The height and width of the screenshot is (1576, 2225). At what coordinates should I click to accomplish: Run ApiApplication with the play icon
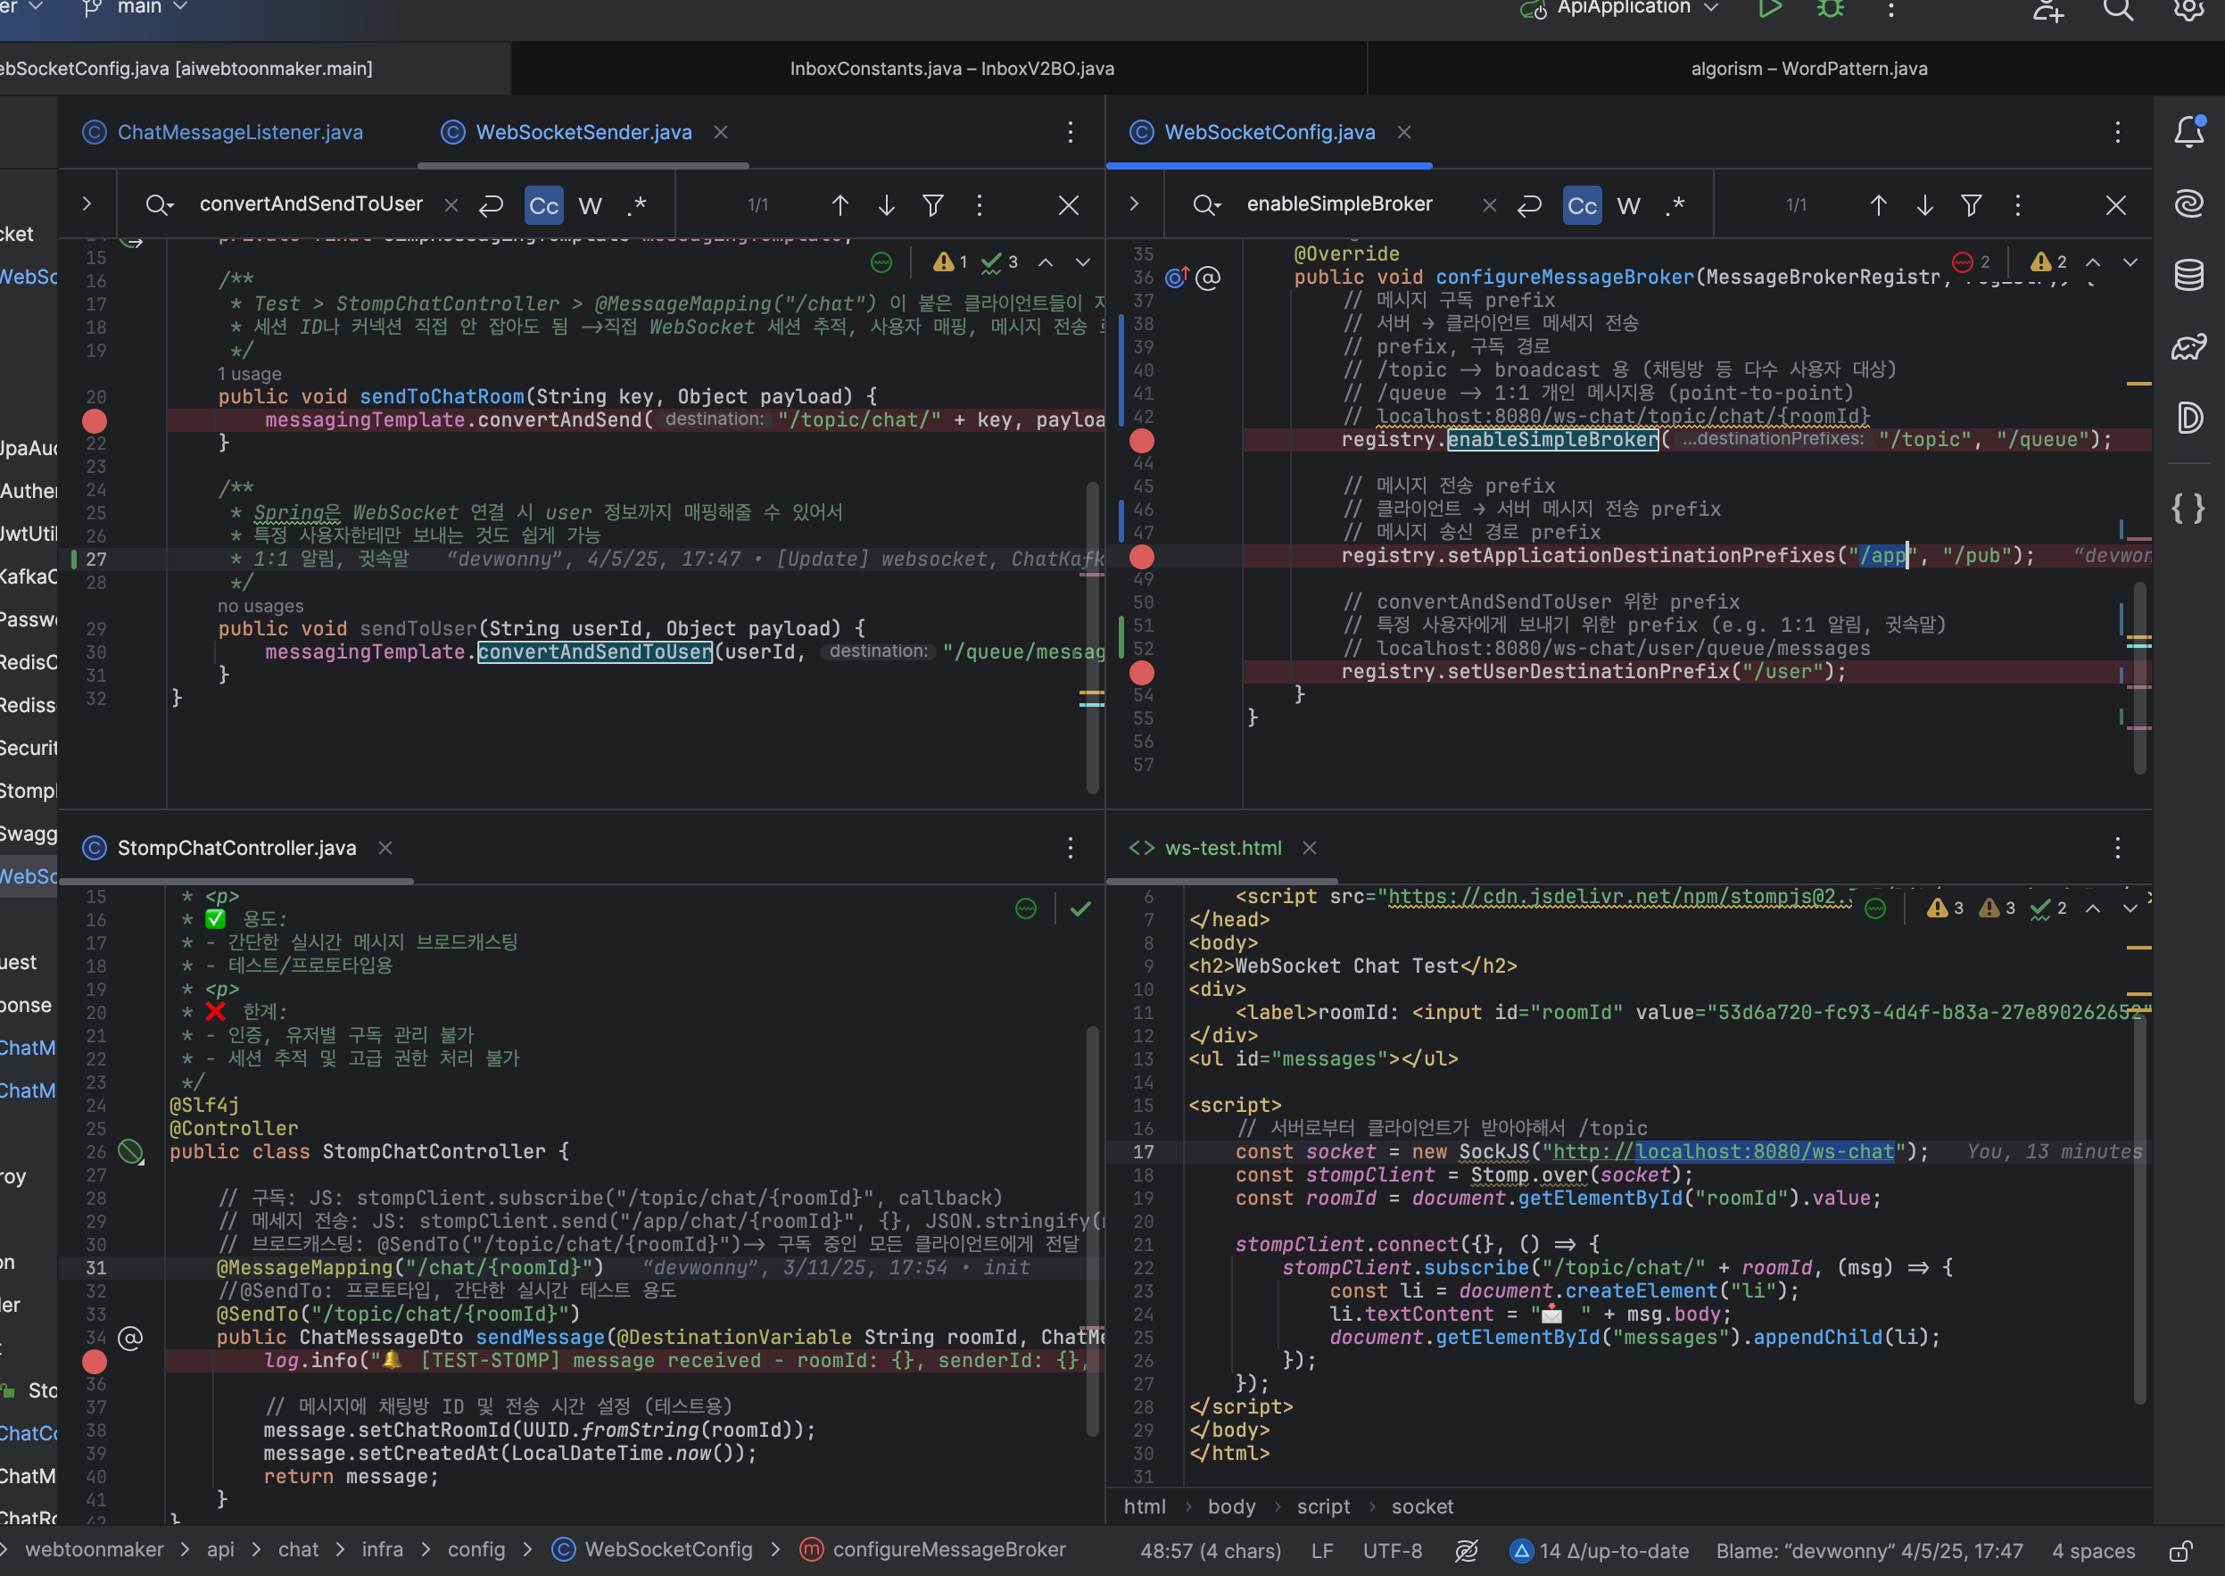pos(1769,10)
